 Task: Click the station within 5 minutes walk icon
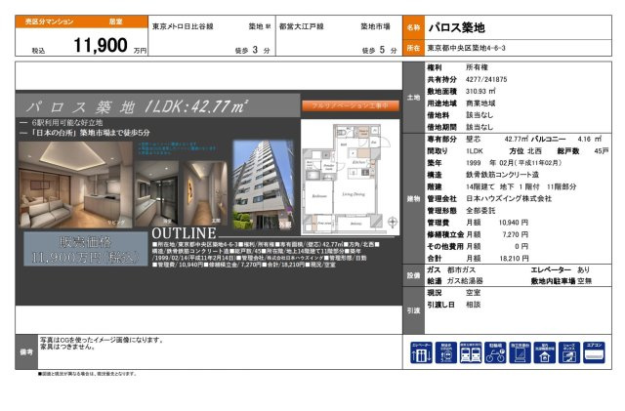click(445, 352)
